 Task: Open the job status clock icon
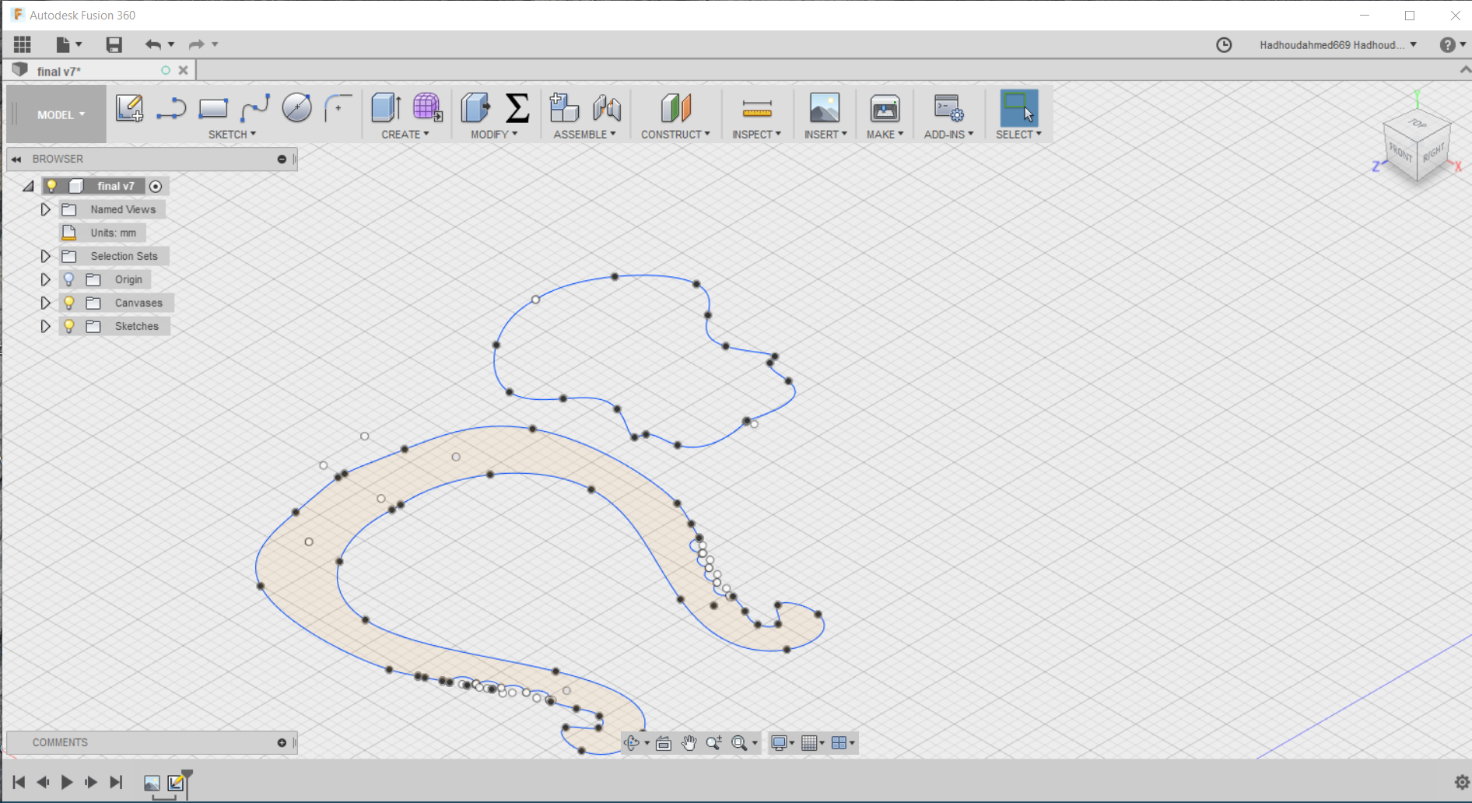click(1224, 45)
